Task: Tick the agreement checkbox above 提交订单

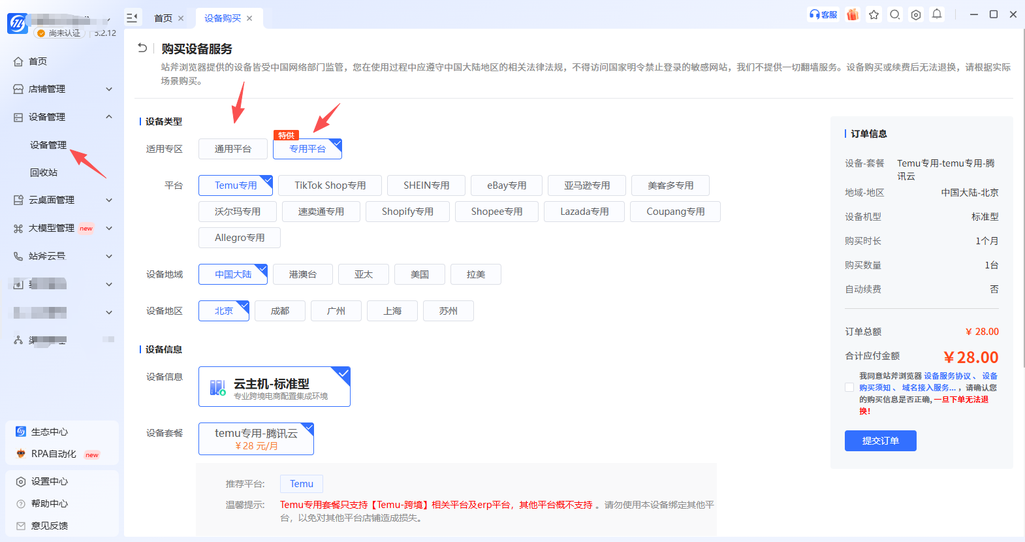Action: (x=849, y=387)
